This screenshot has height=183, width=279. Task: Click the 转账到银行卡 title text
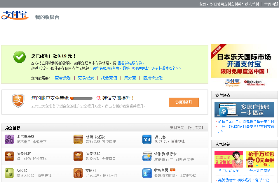165,154
